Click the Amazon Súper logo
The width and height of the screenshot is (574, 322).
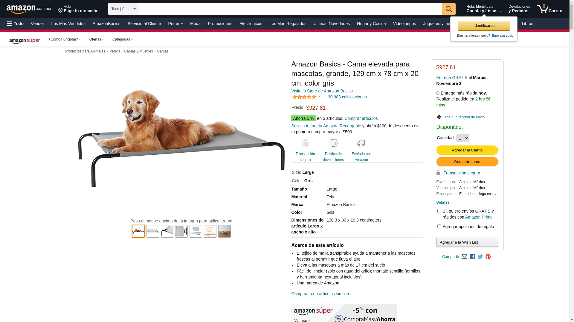[25, 40]
